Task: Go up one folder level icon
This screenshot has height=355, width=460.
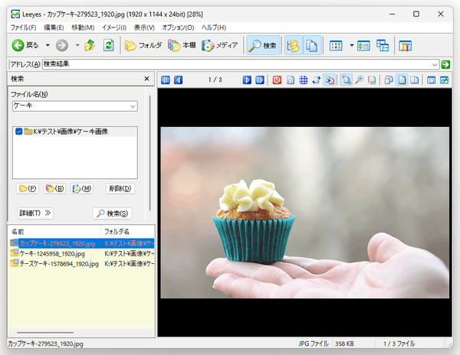Action: pyautogui.click(x=90, y=45)
